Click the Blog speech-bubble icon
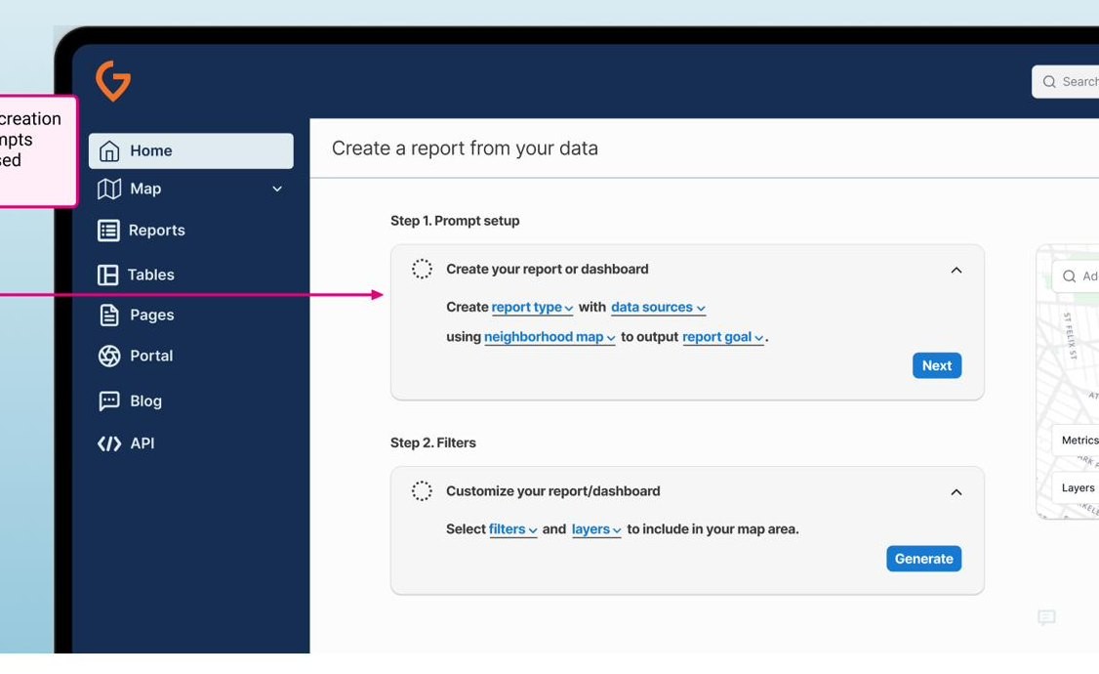1099x674 pixels. pos(109,401)
